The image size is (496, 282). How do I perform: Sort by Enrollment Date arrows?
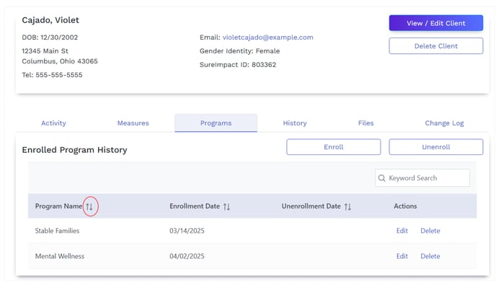(226, 207)
